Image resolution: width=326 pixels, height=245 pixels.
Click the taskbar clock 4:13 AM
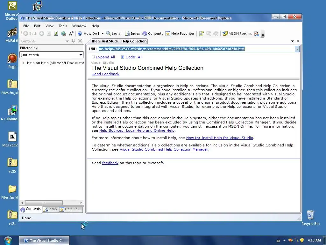314,240
